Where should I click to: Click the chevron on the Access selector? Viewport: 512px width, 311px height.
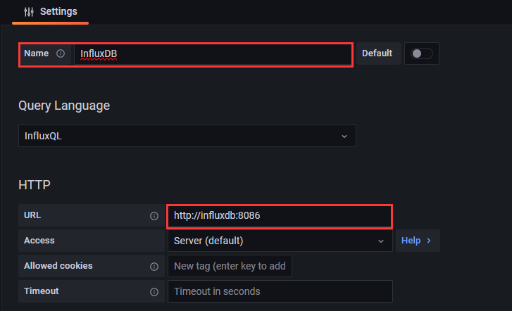point(381,241)
